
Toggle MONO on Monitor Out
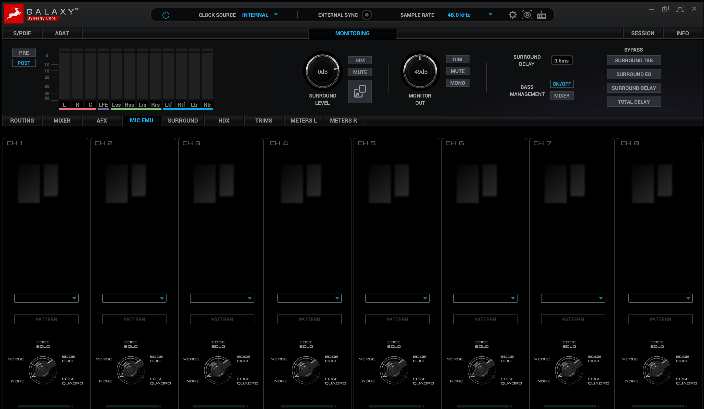click(457, 83)
